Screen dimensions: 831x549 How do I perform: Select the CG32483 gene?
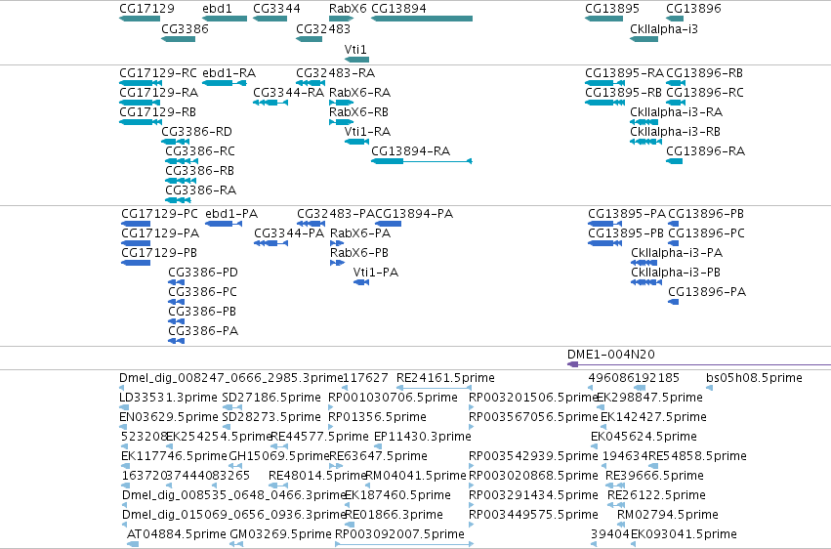pos(309,39)
